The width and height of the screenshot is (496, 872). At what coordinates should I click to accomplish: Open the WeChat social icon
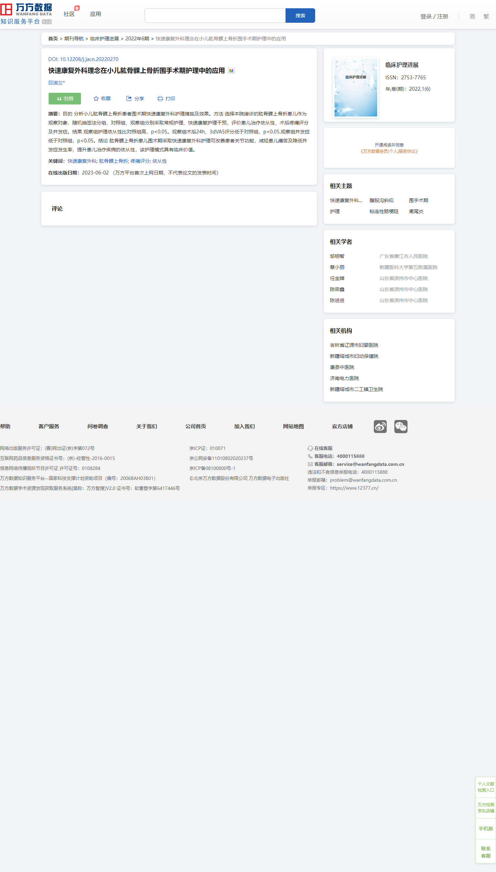tap(401, 427)
